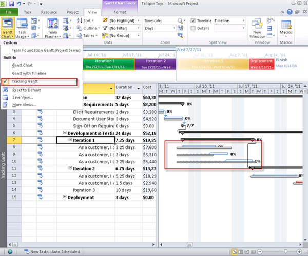Collapse the Iteration 1 summary task
Screen dimensions: 308x256
pyautogui.click(x=70, y=140)
